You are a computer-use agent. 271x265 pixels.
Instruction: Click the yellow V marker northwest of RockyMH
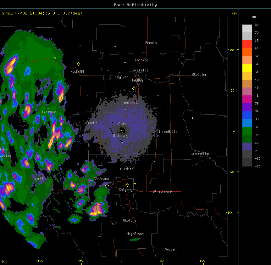(55, 58)
